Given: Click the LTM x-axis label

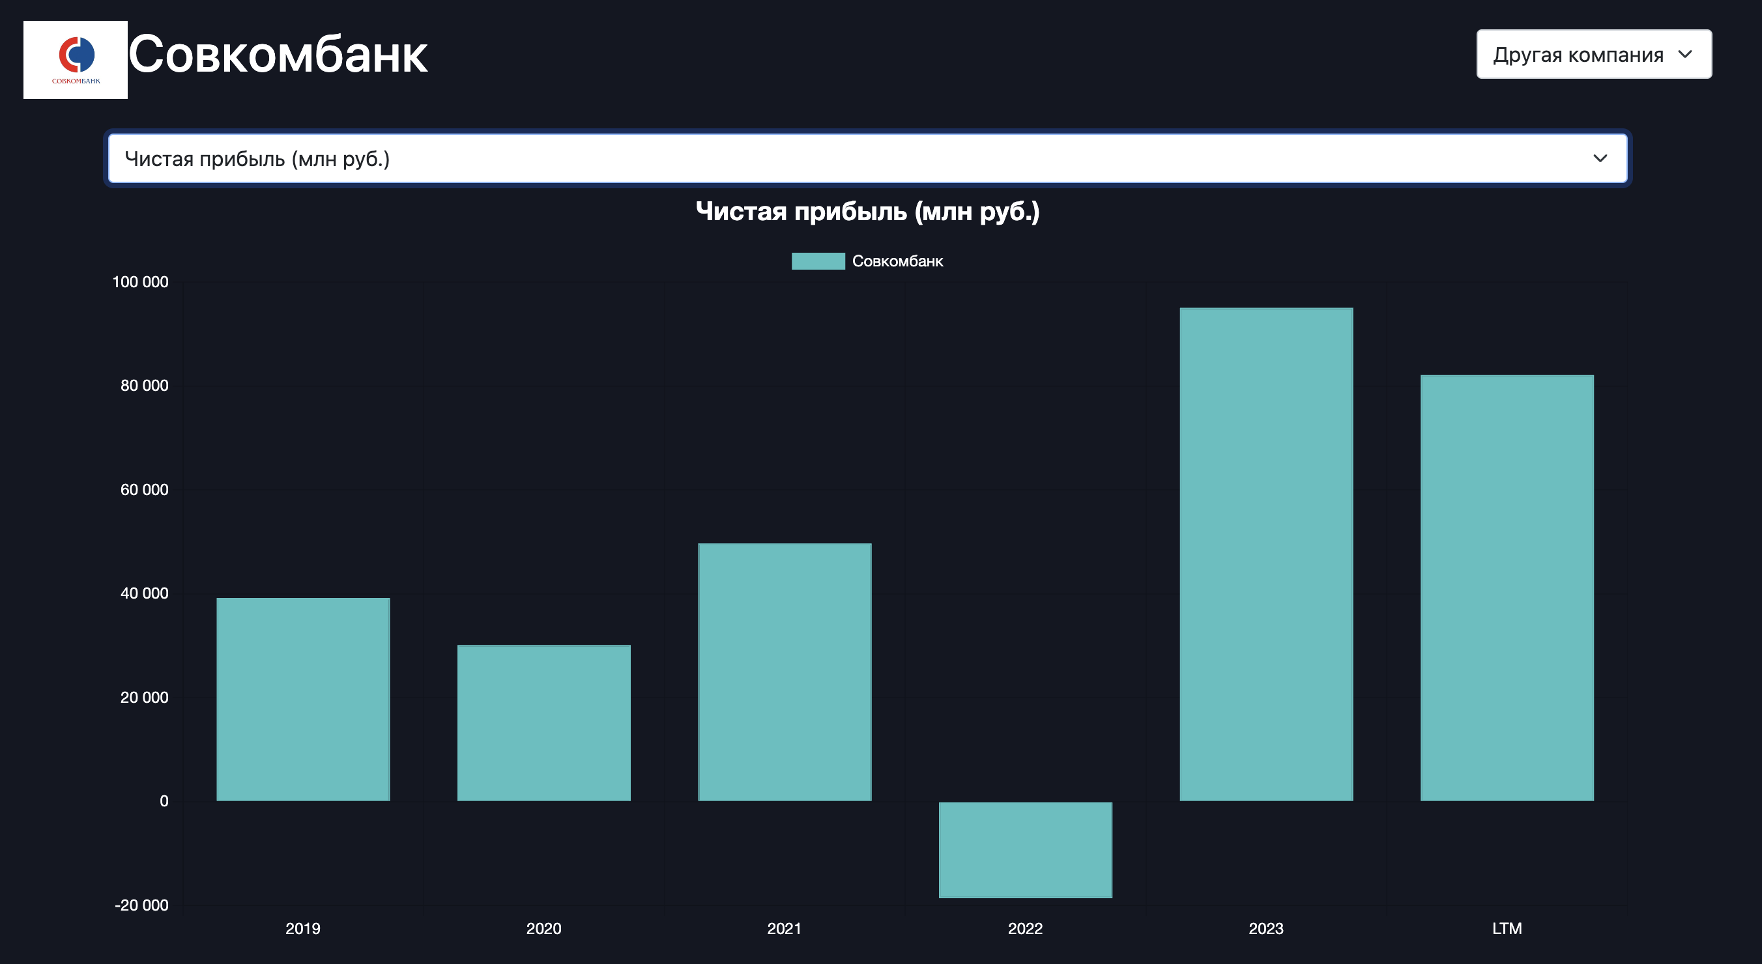Looking at the screenshot, I should point(1507,928).
